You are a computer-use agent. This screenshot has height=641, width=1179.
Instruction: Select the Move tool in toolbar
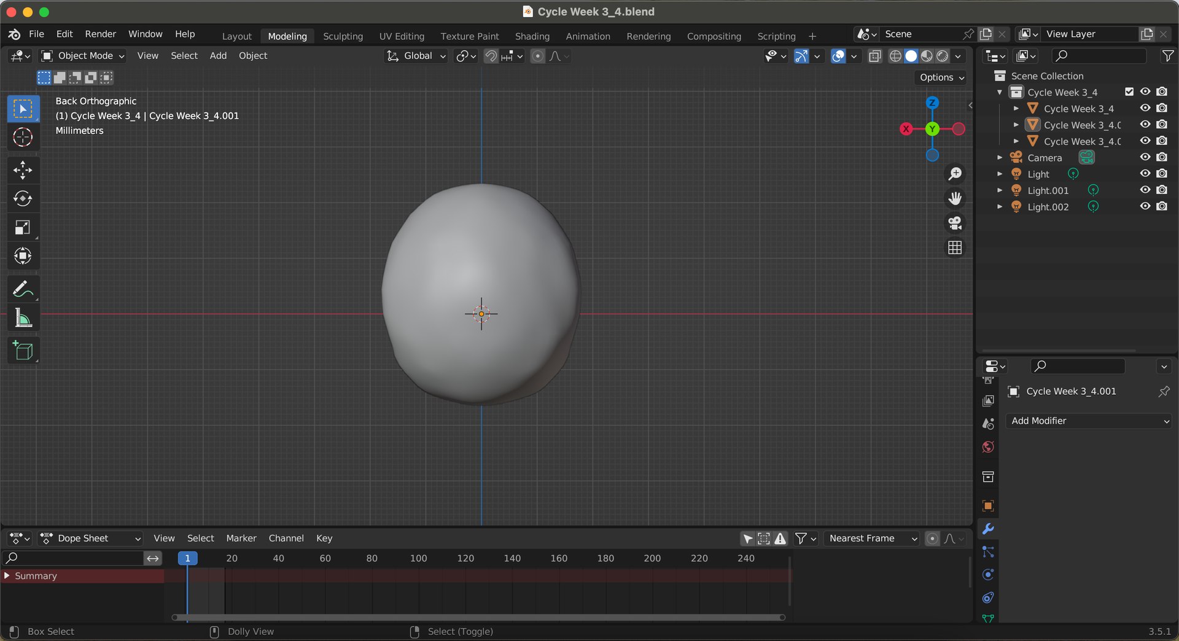pyautogui.click(x=23, y=170)
